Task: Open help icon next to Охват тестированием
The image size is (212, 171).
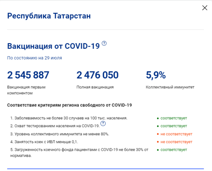Action: pos(103,124)
